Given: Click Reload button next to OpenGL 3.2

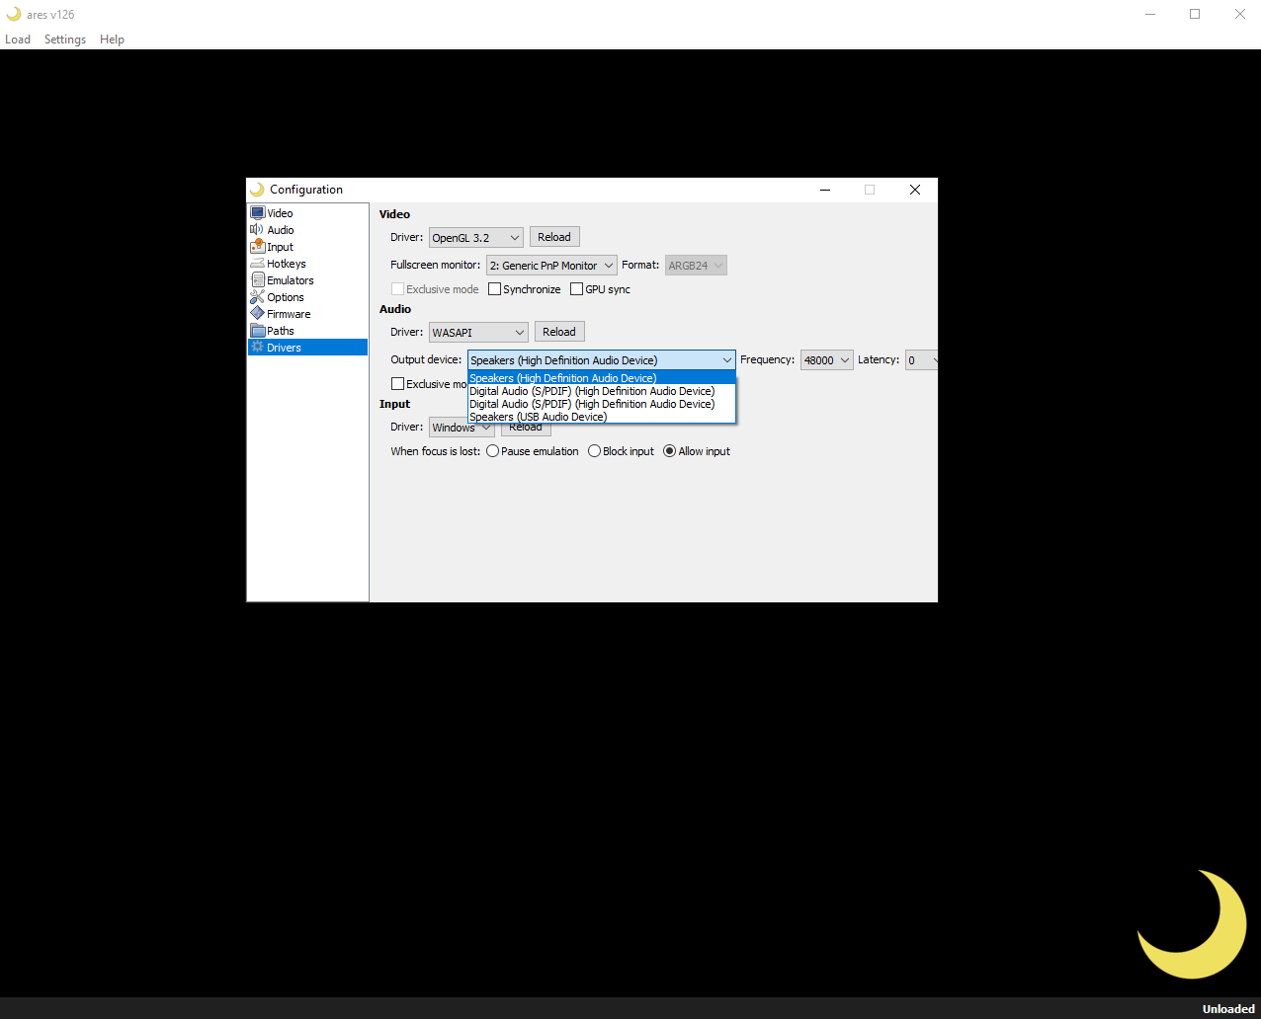Looking at the screenshot, I should coord(554,237).
